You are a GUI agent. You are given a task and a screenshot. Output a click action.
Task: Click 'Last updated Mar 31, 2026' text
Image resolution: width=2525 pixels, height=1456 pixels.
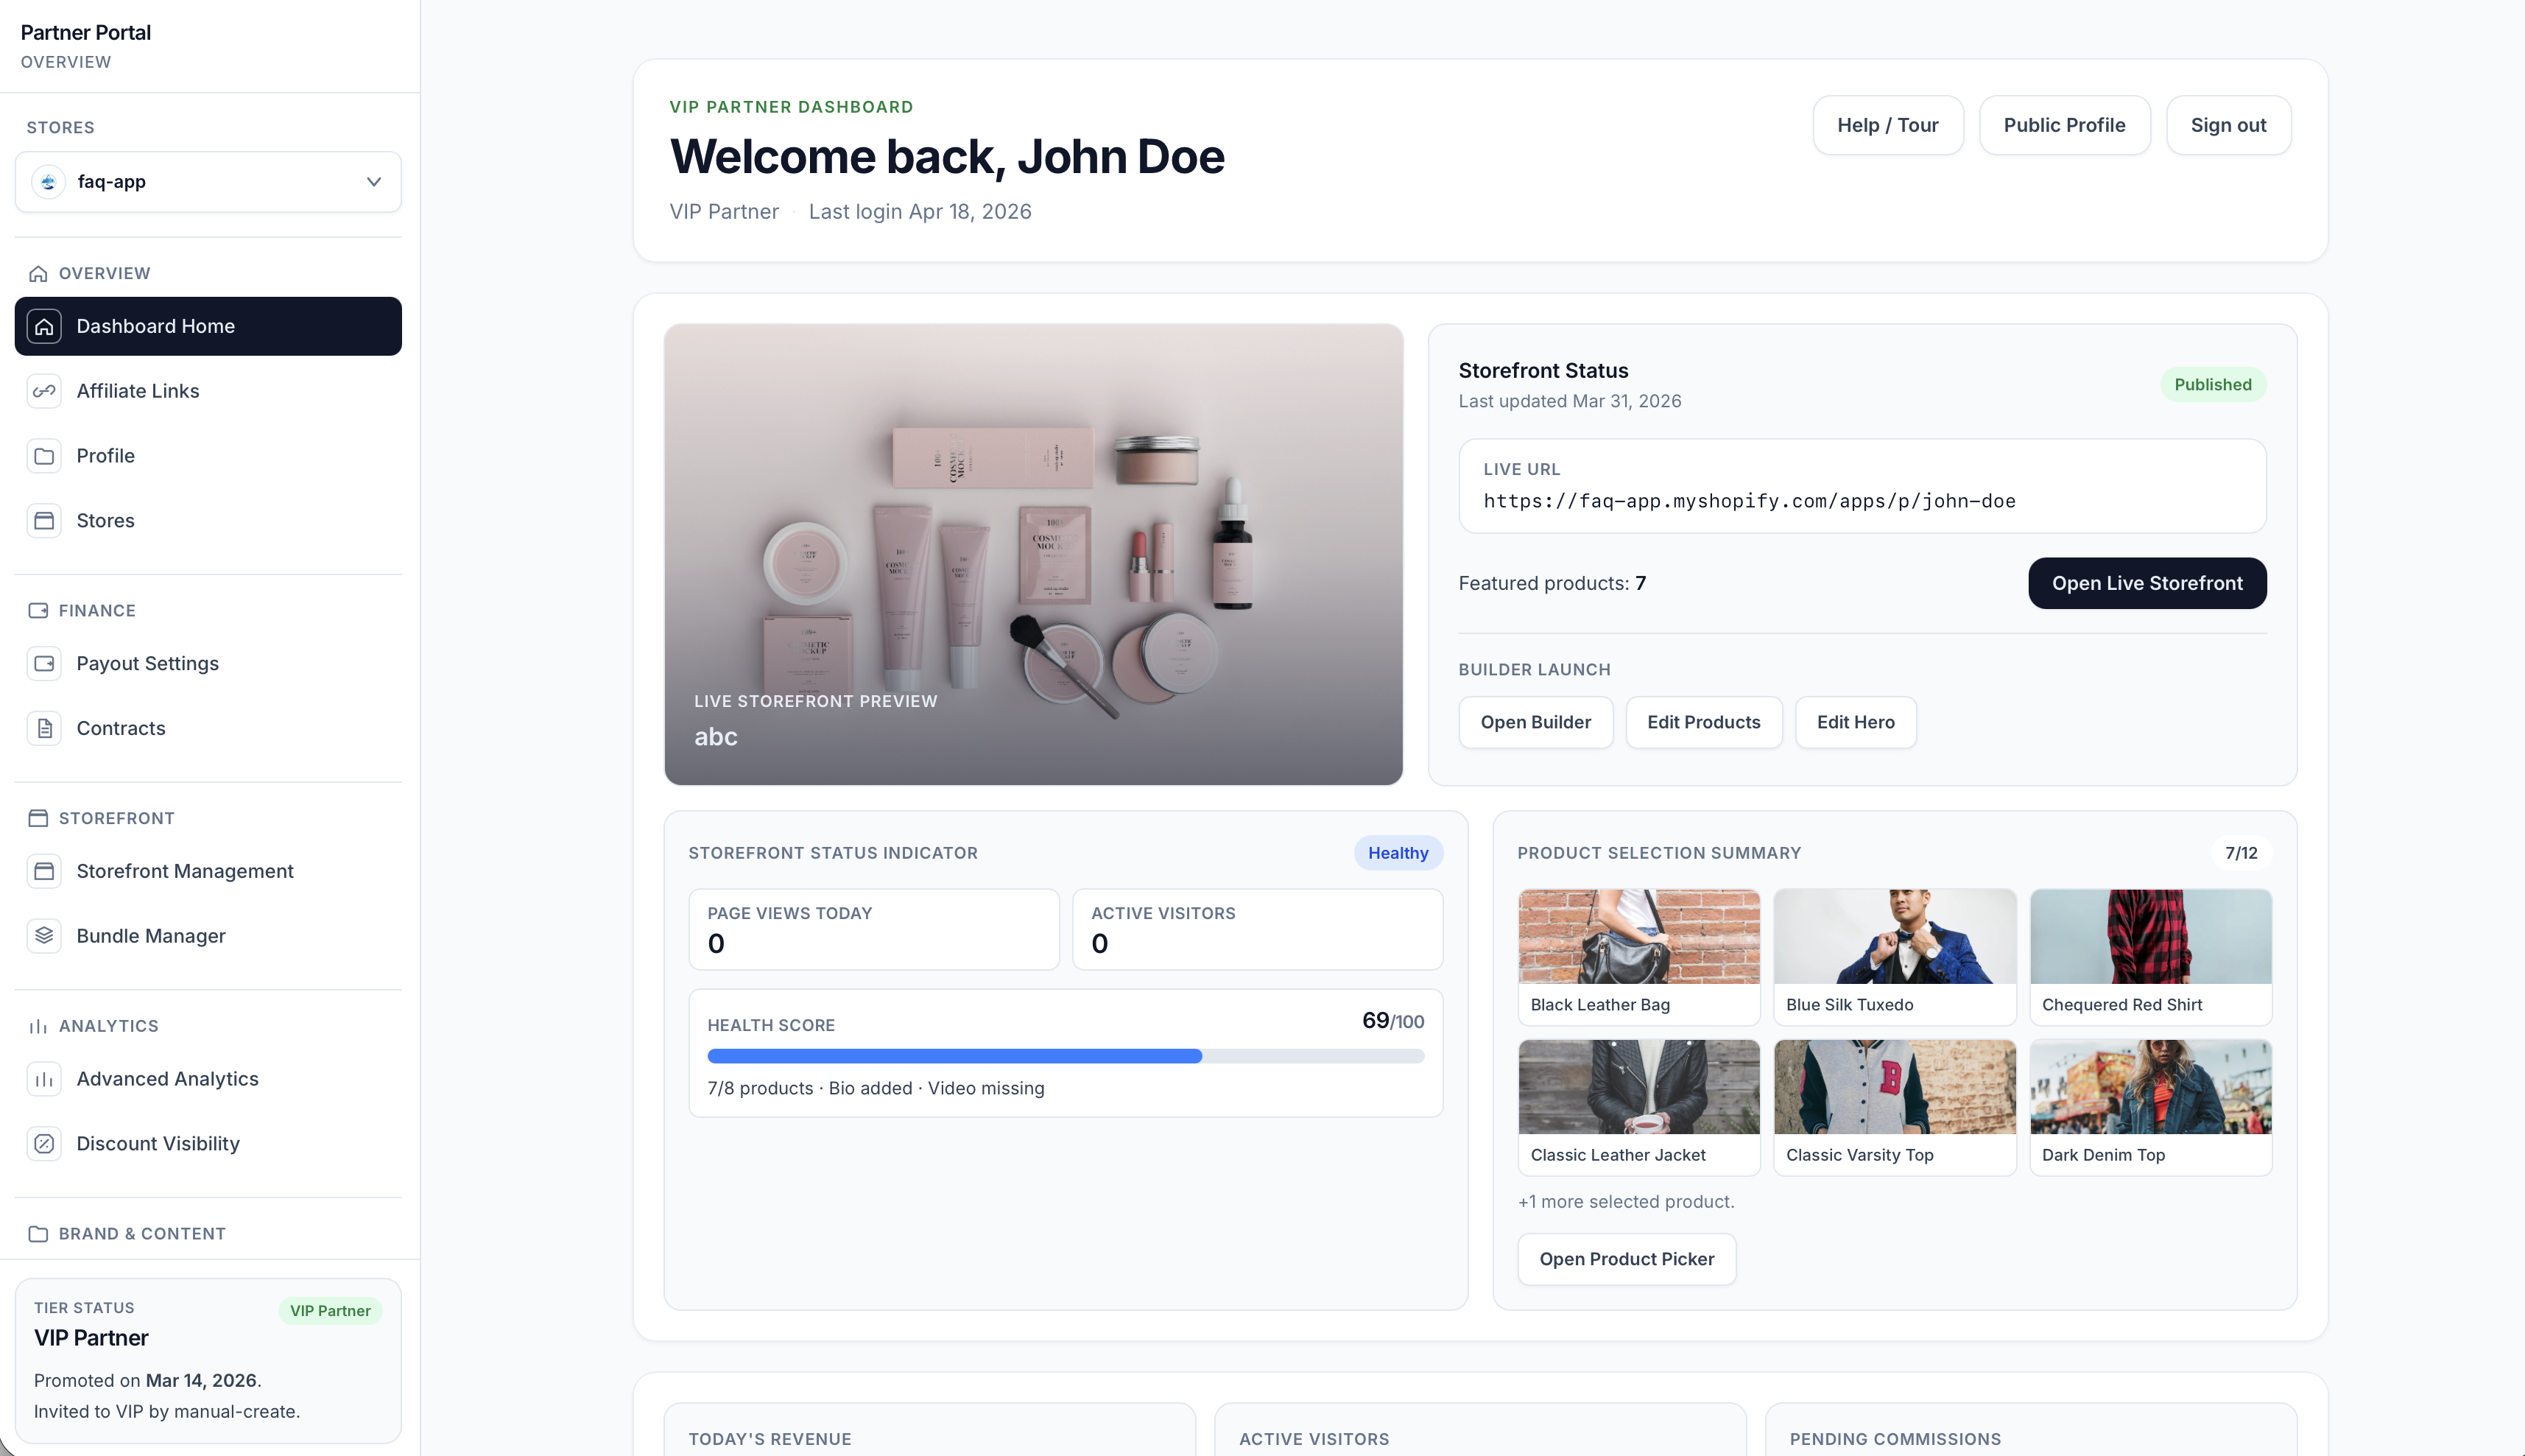(1569, 401)
